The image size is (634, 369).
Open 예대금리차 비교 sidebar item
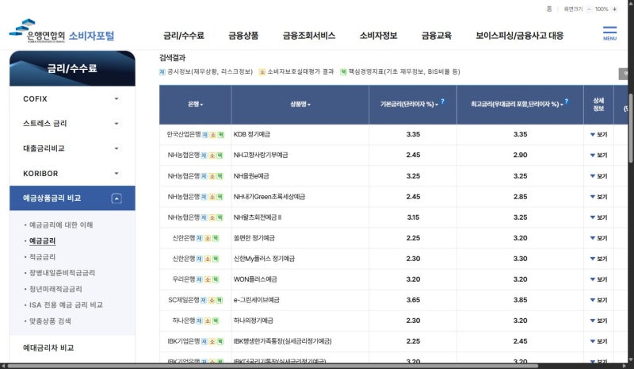click(48, 348)
